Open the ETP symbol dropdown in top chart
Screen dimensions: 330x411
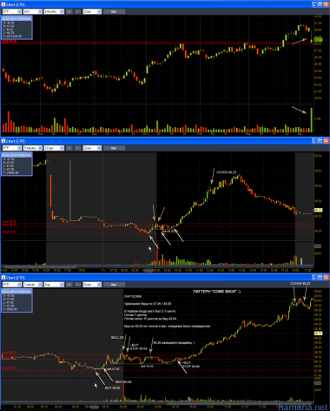click(x=12, y=11)
